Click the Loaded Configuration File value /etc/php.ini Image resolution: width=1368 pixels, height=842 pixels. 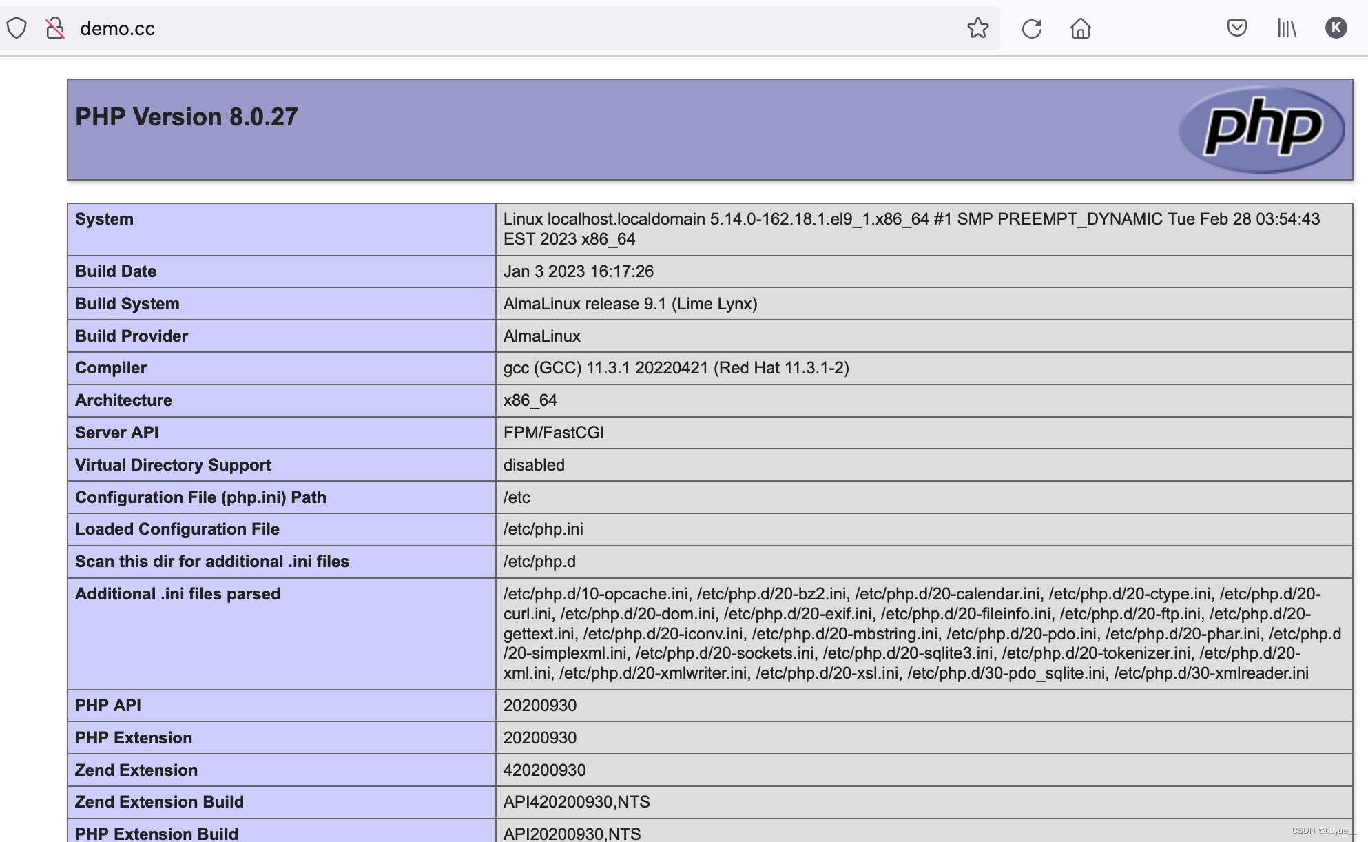click(x=543, y=529)
